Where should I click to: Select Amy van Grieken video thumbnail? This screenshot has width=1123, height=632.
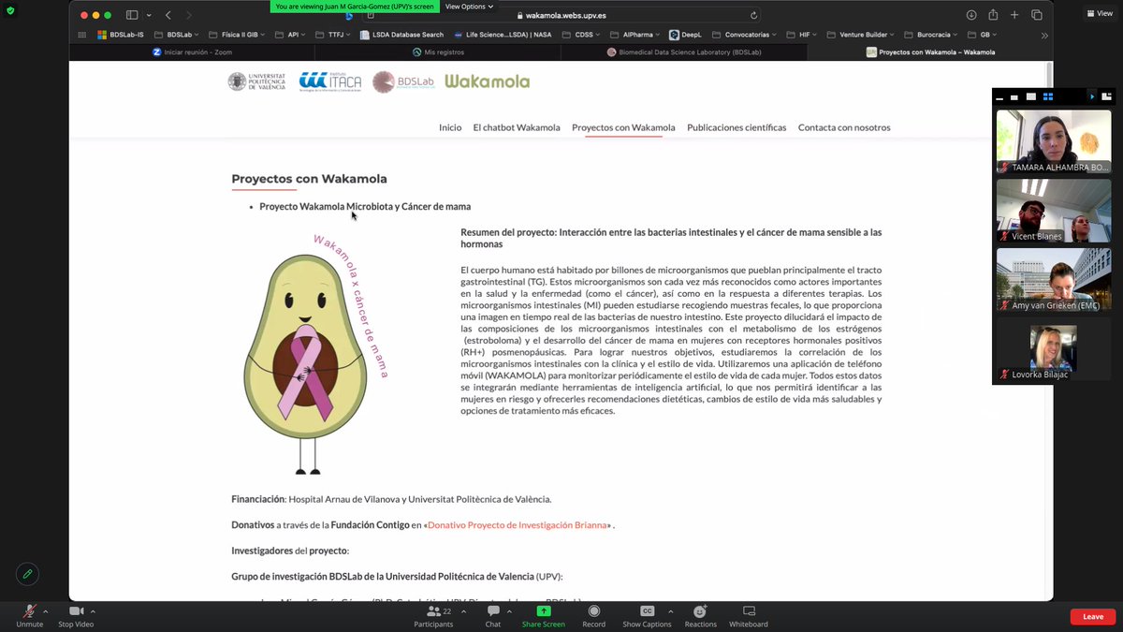tap(1054, 279)
